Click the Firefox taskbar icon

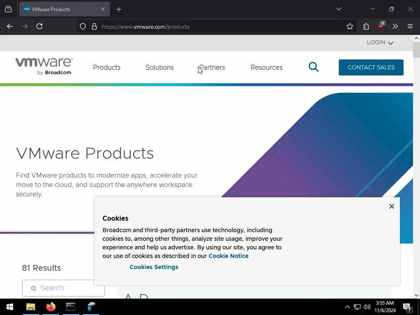(50, 307)
